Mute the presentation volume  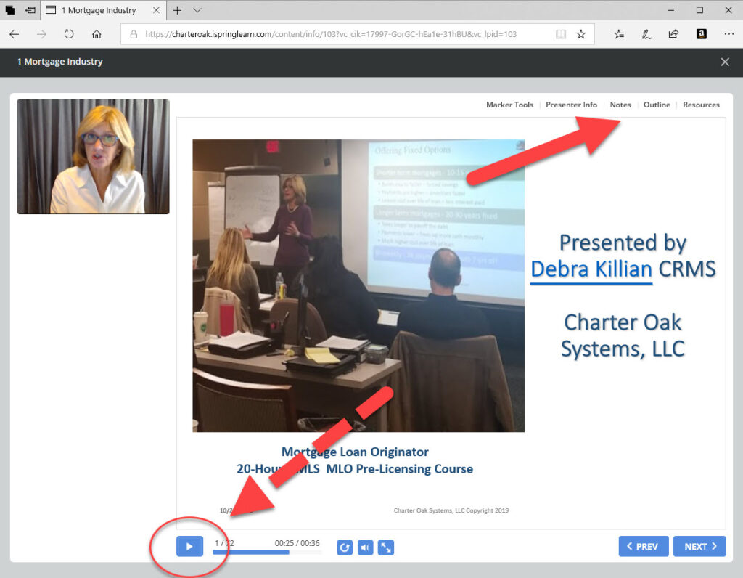(x=365, y=548)
